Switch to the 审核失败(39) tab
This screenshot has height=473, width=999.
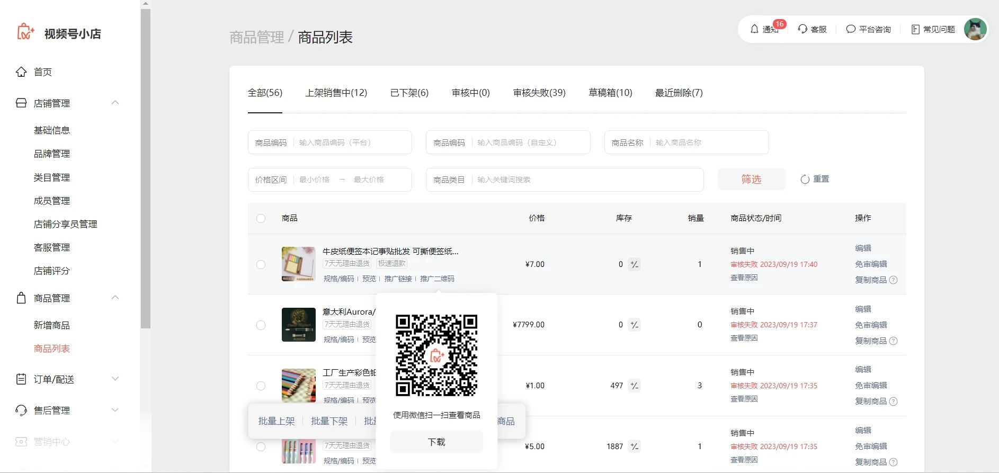click(539, 93)
